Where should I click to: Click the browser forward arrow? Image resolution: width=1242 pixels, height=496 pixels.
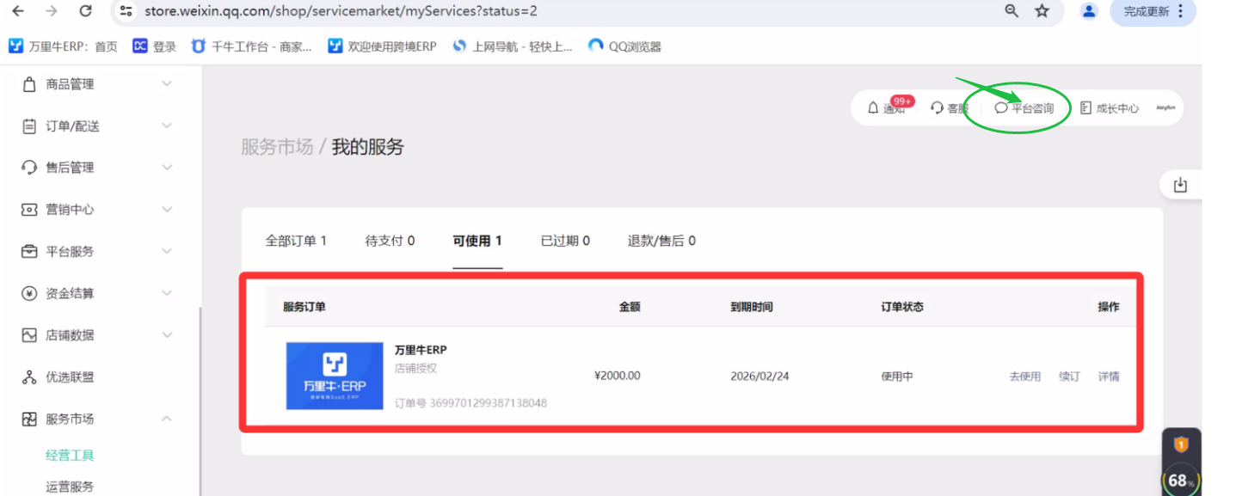51,11
